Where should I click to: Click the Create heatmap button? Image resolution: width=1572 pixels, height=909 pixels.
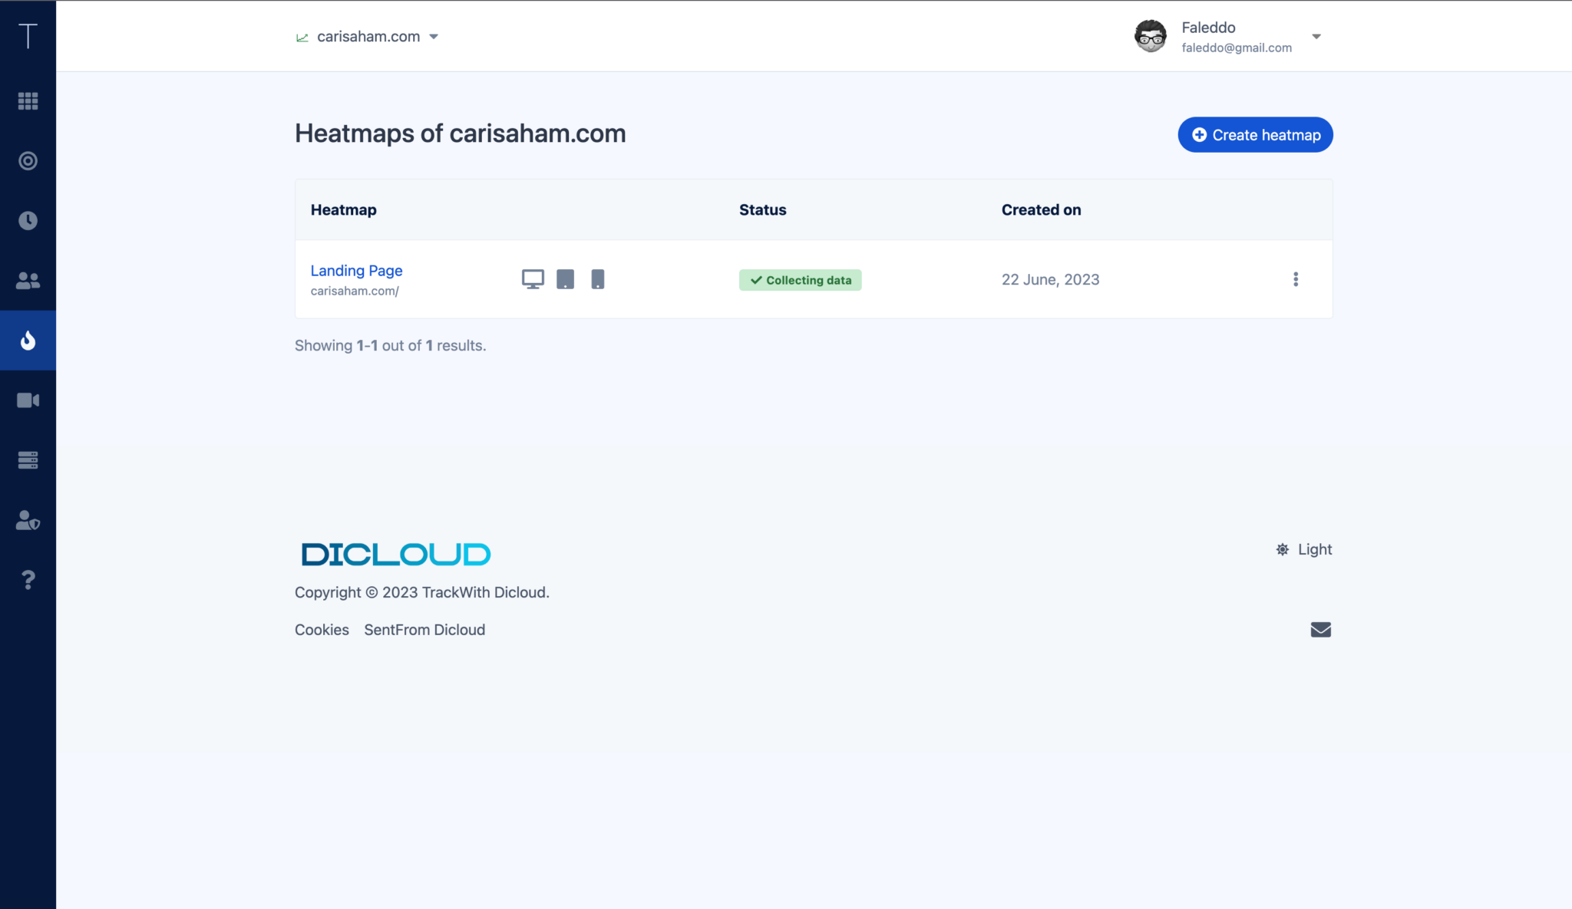(1255, 135)
